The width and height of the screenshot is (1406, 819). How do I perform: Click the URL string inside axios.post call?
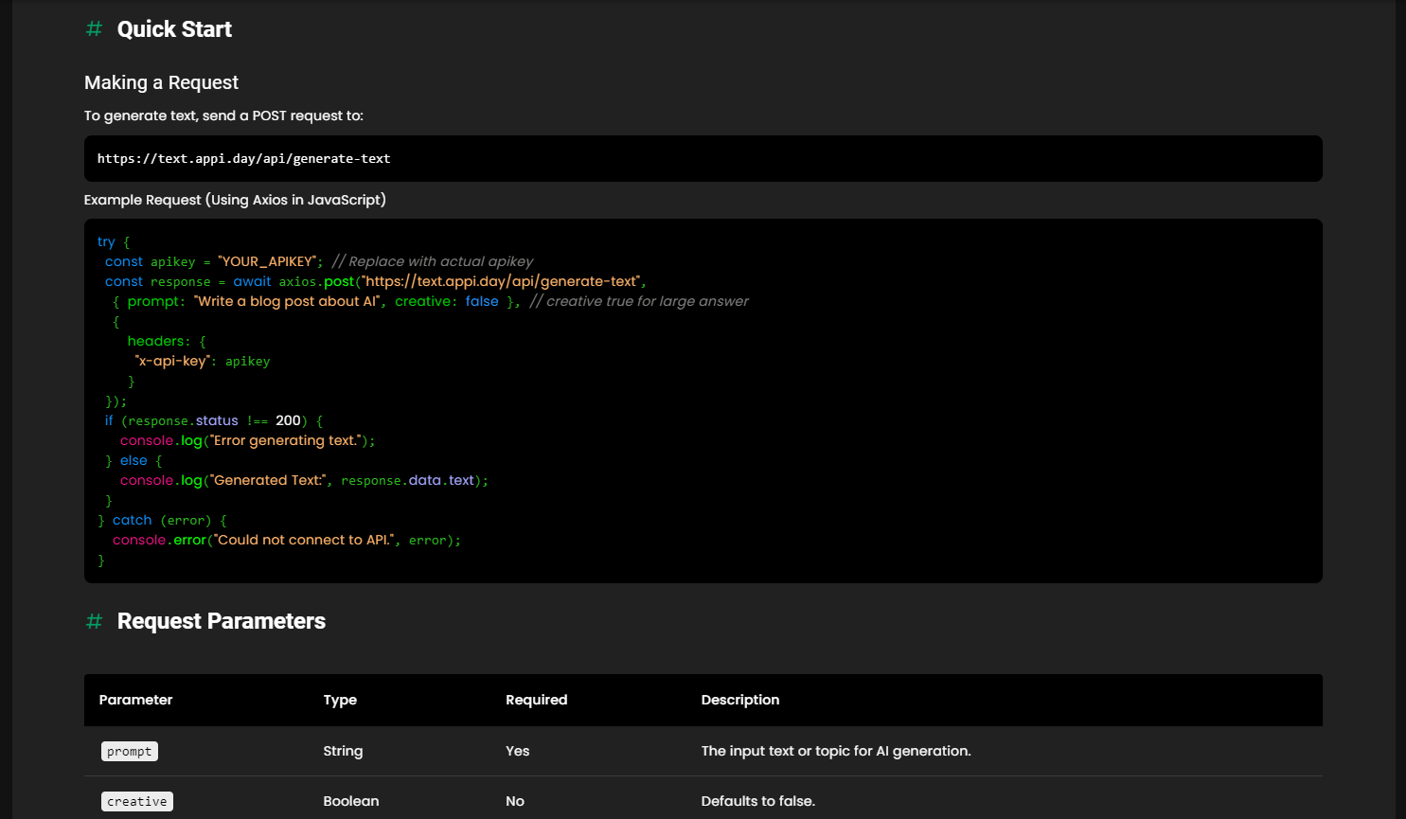tap(500, 281)
